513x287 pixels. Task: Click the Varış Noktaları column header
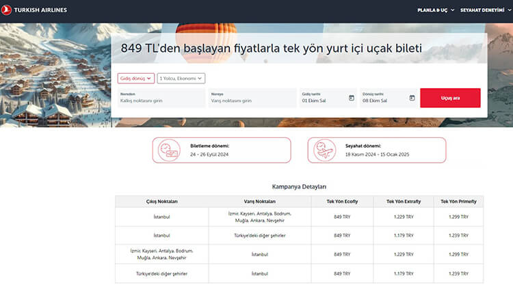click(x=260, y=202)
